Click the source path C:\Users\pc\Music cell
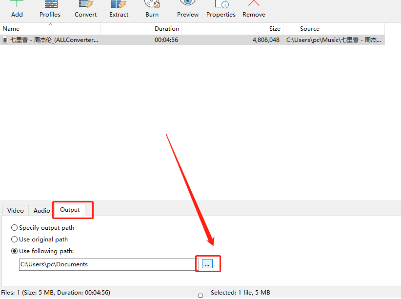The height and width of the screenshot is (299, 401). (x=334, y=40)
